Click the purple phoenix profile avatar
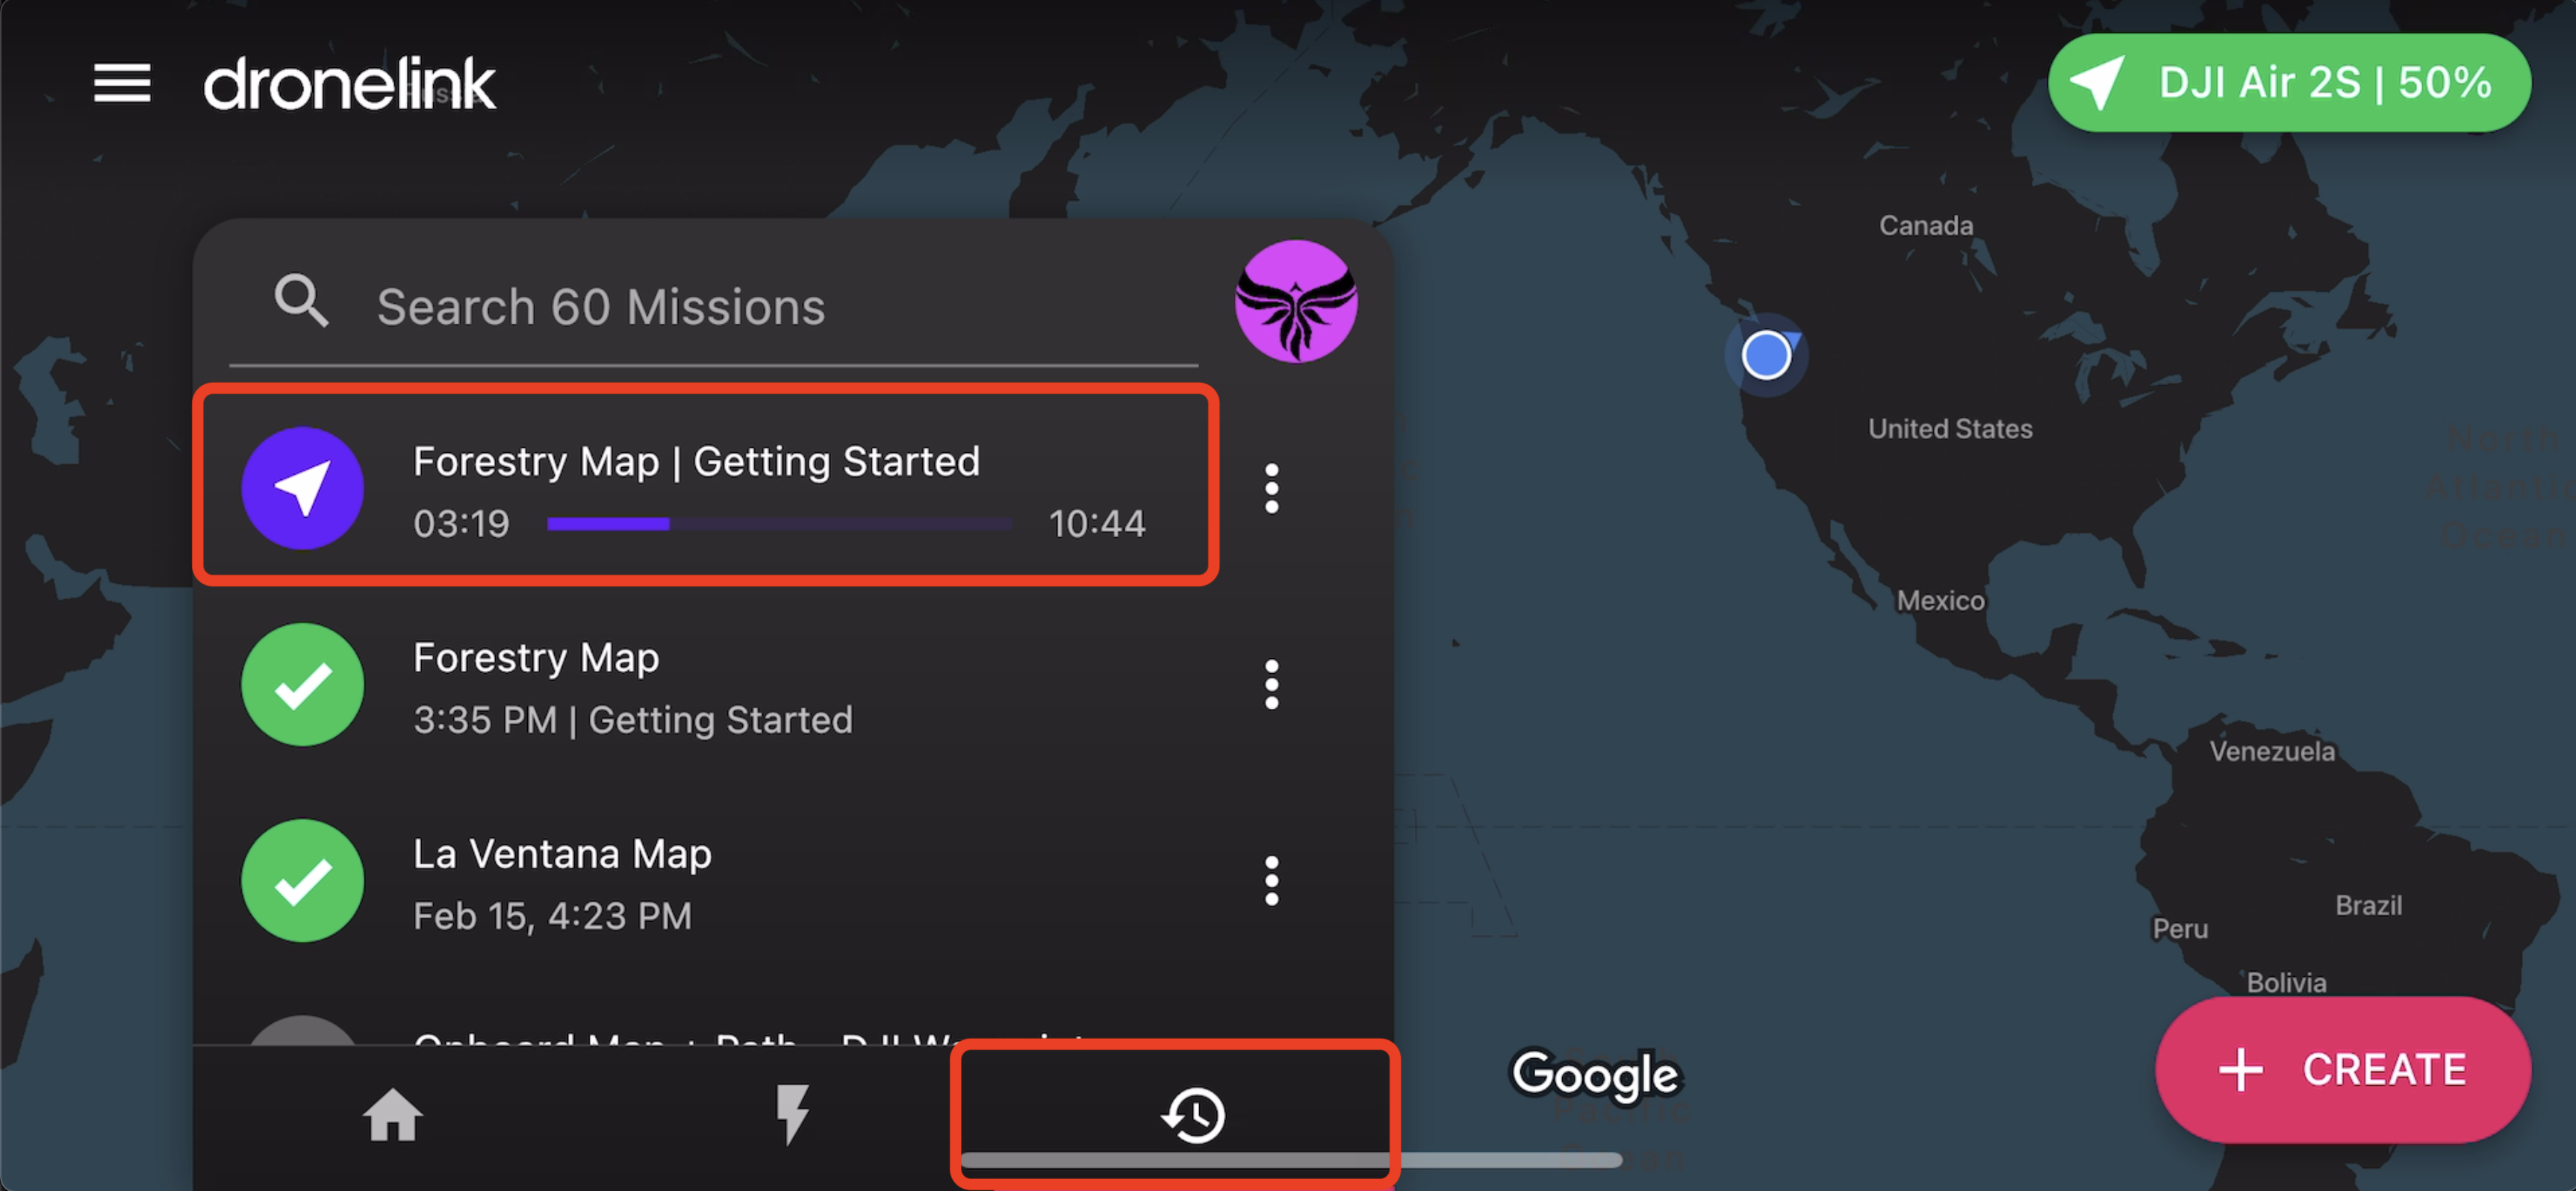 click(1296, 301)
